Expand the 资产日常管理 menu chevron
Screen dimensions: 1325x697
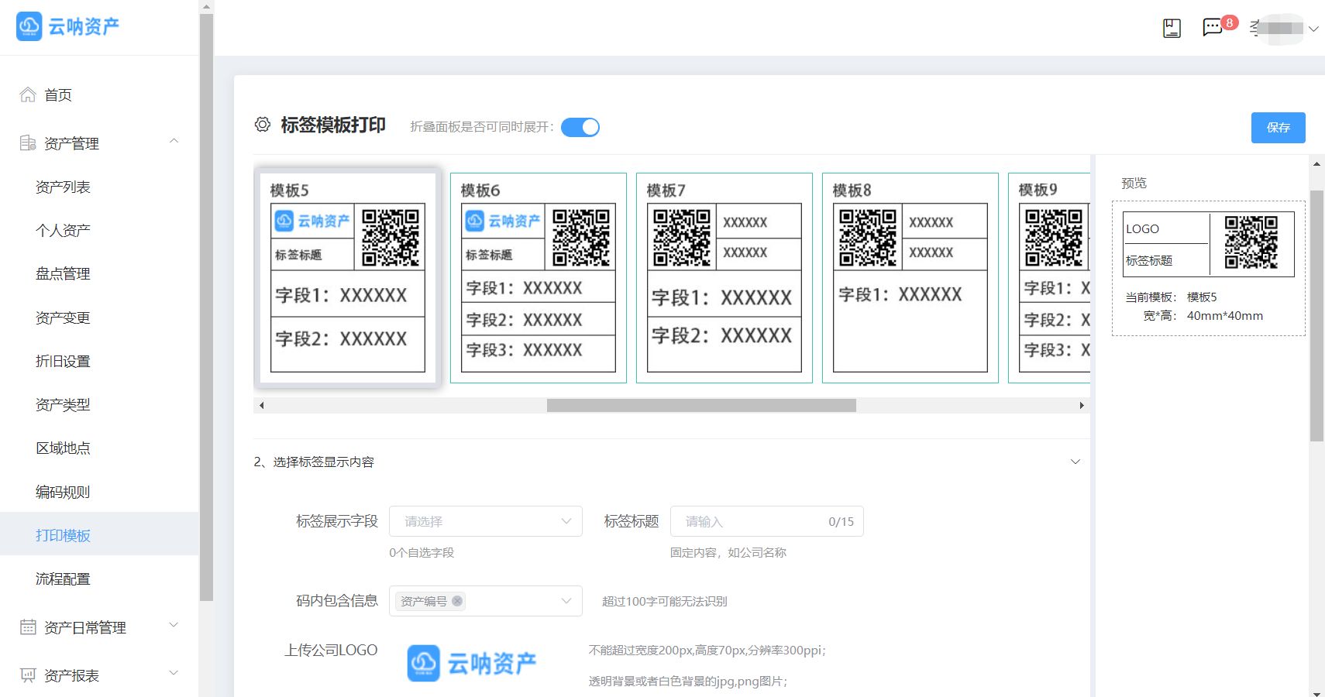[174, 625]
